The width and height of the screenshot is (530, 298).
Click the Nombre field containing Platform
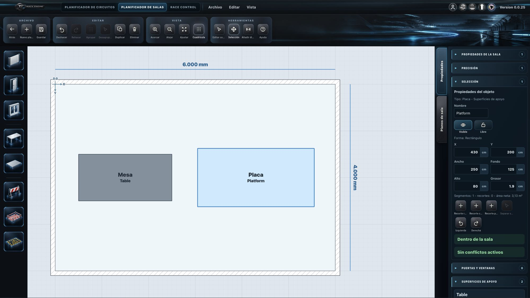point(471,113)
